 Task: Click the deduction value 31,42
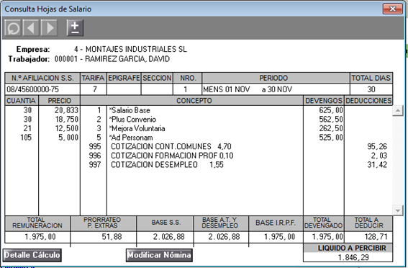(x=377, y=164)
